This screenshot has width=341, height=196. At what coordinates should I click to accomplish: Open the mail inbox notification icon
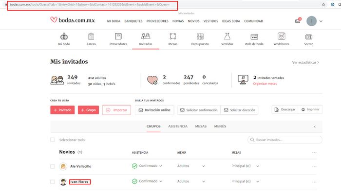point(298,21)
